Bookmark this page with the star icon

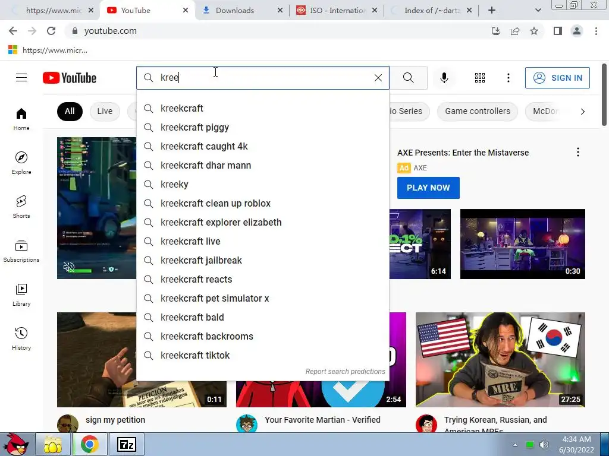tap(534, 31)
